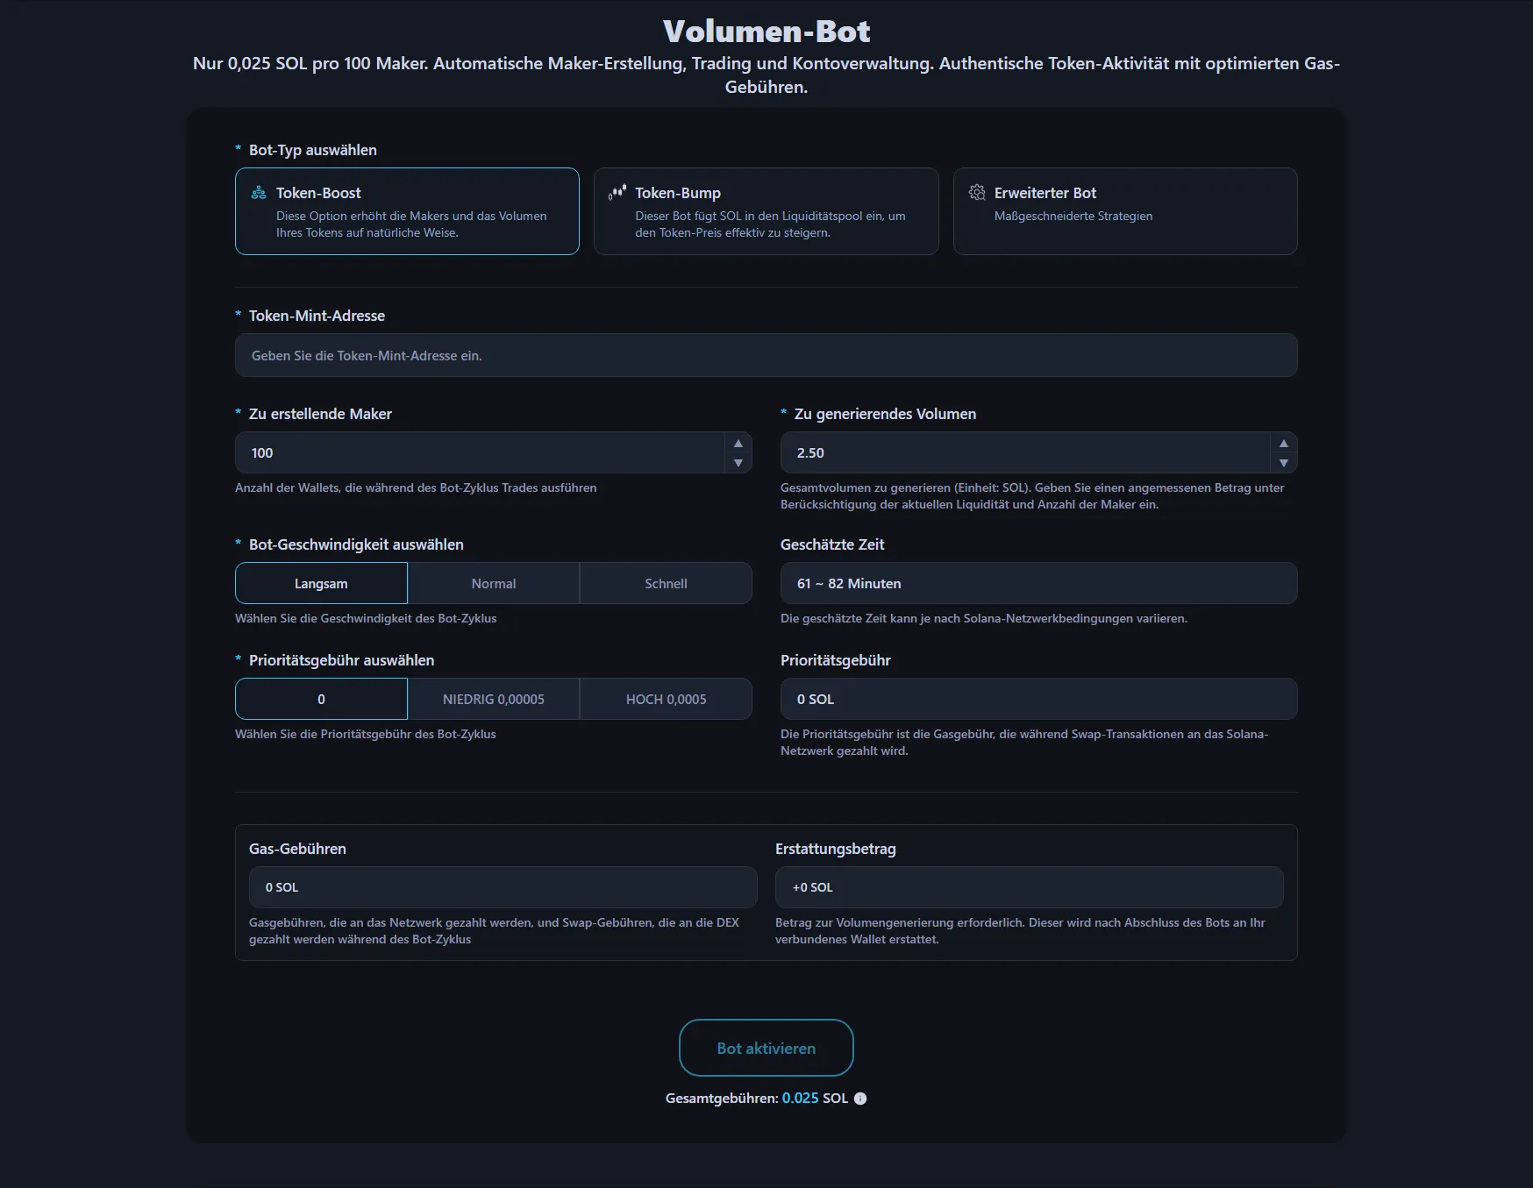Choose NIEDRIG 0,00005 priority fee
1533x1188 pixels.
coord(493,700)
